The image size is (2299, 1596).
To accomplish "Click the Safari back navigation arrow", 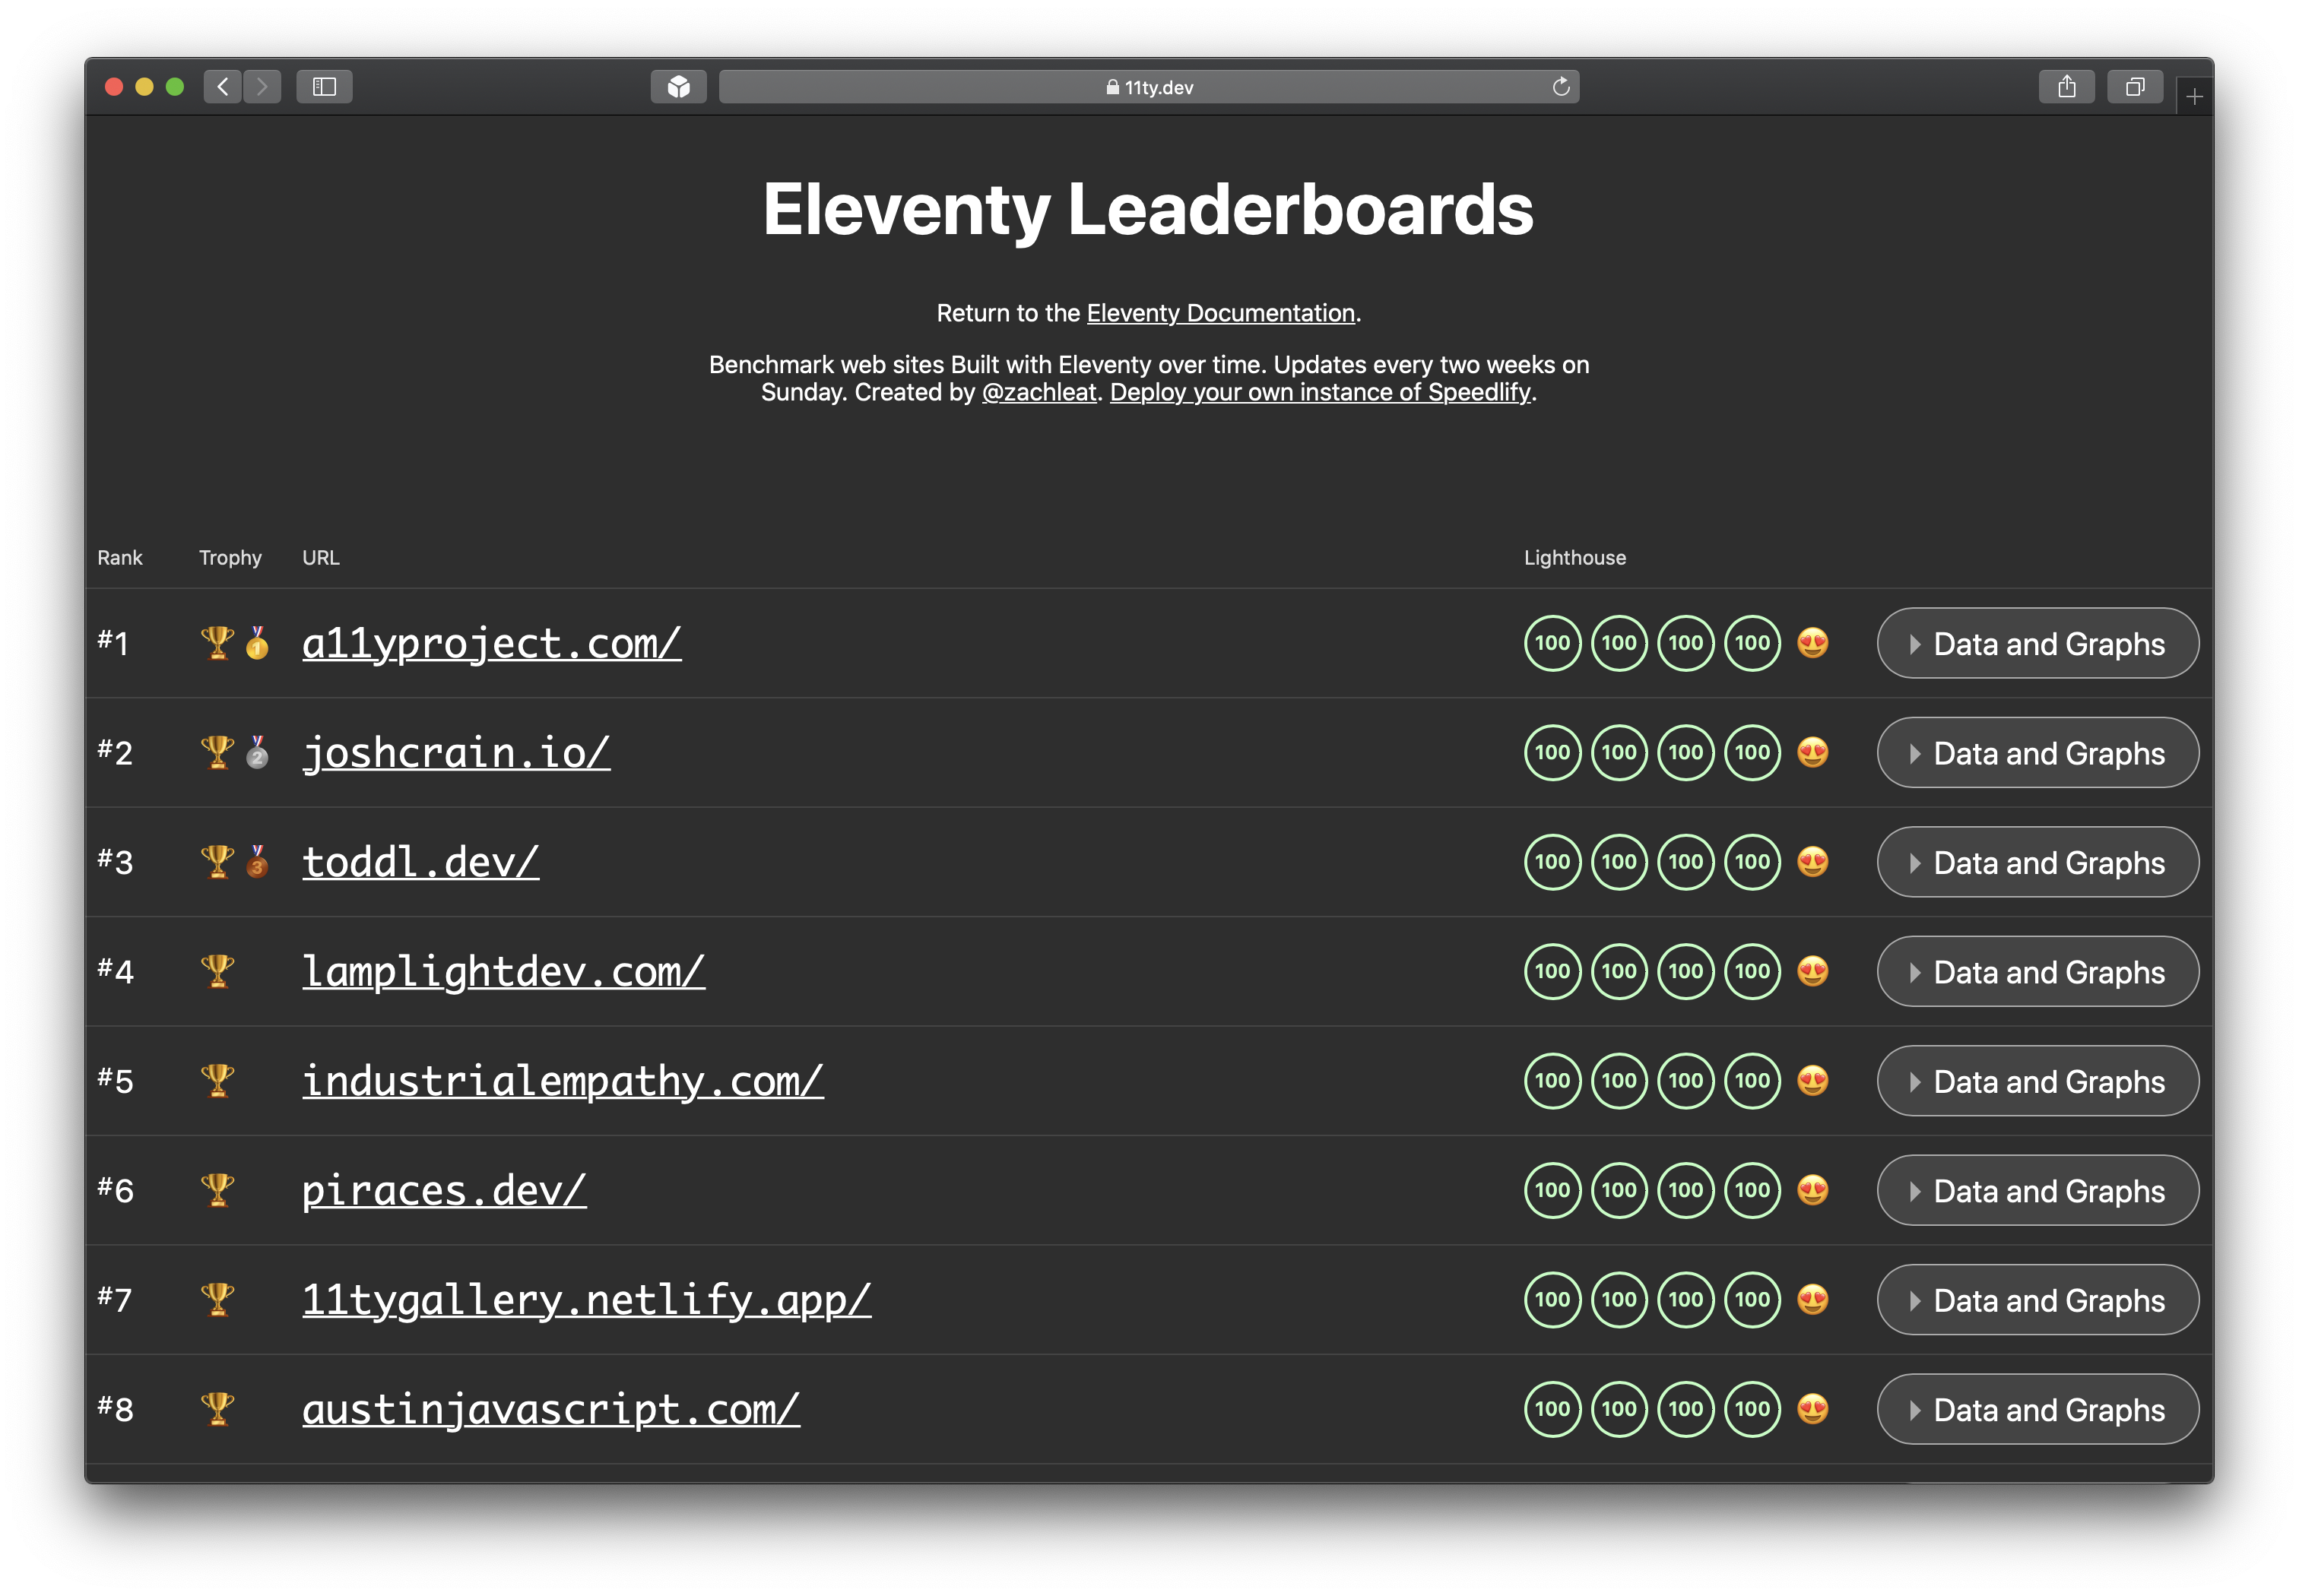I will (222, 87).
